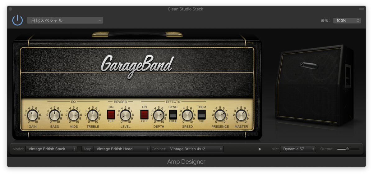Click the TREBLE knob
373x175 pixels.
[93, 116]
